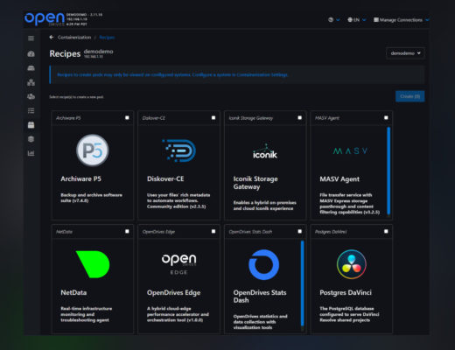The height and width of the screenshot is (350, 455).
Task: Open the dashboard gauge sidebar icon
Action: [x=31, y=54]
